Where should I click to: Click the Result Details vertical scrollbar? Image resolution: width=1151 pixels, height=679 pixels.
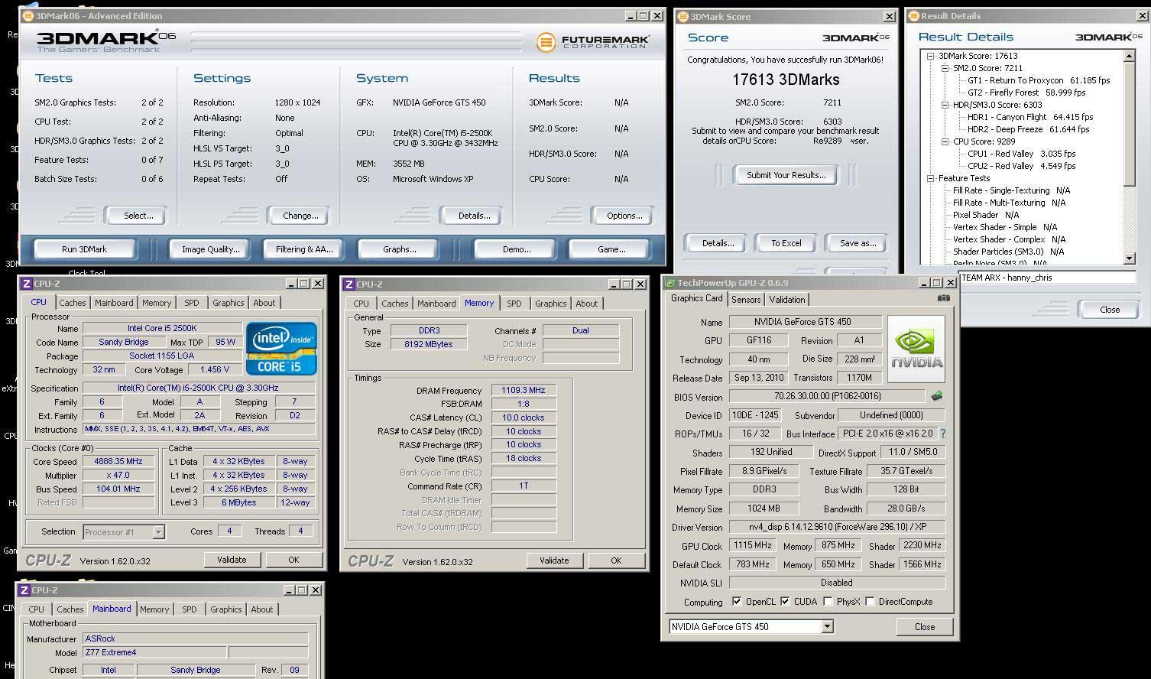pyautogui.click(x=1130, y=158)
